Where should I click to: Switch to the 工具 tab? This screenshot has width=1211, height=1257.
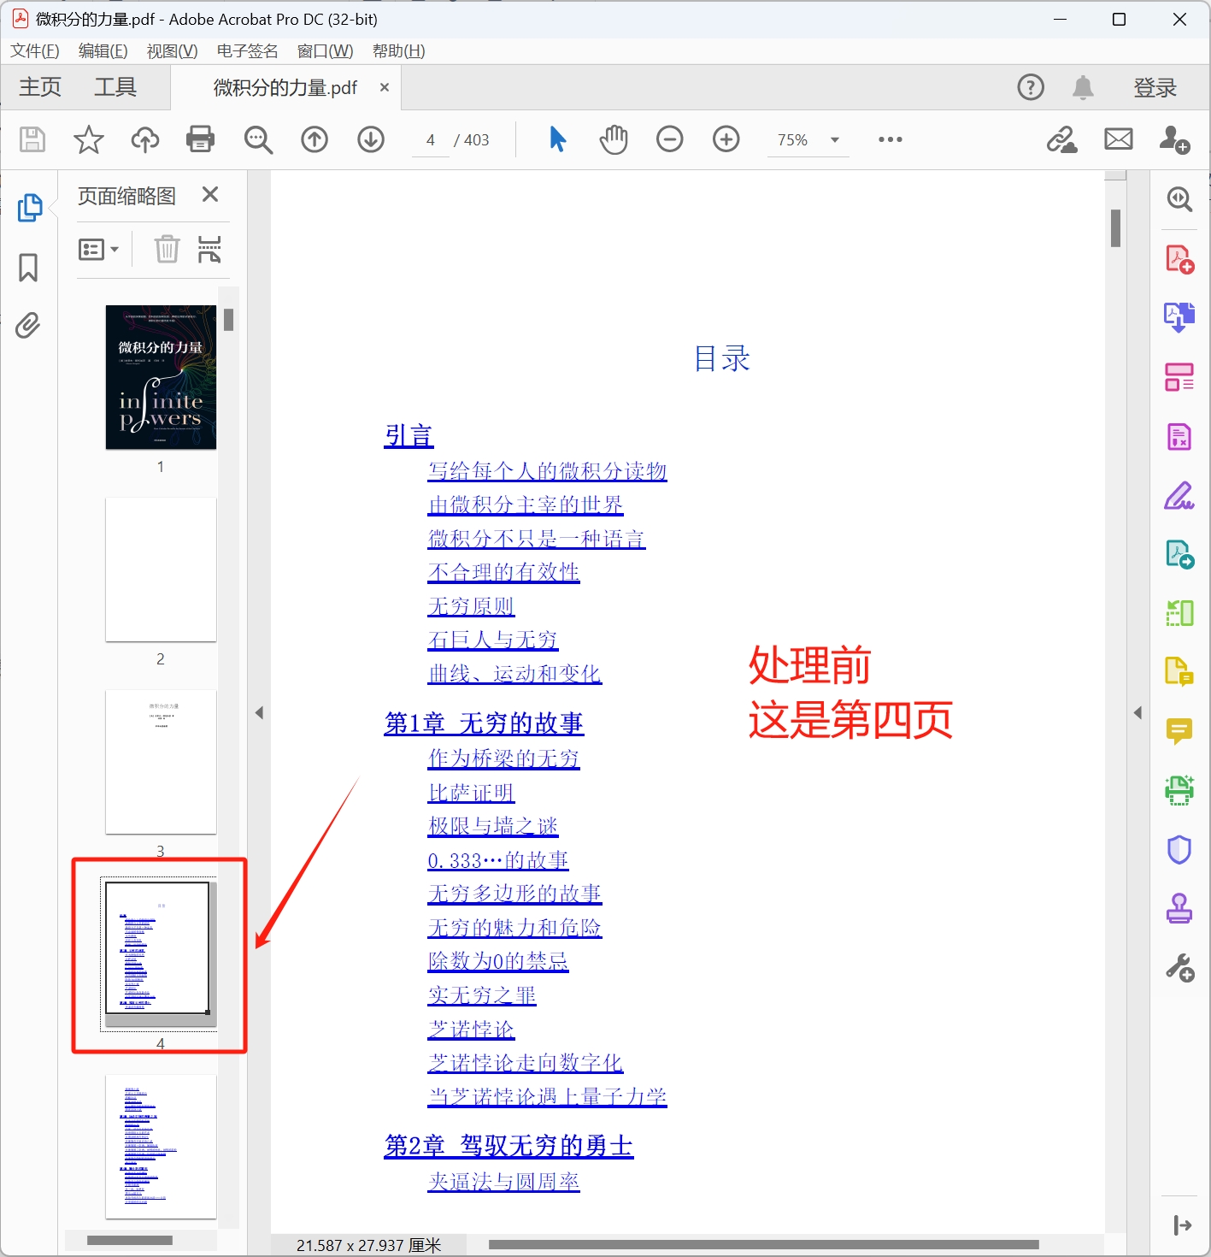[115, 86]
